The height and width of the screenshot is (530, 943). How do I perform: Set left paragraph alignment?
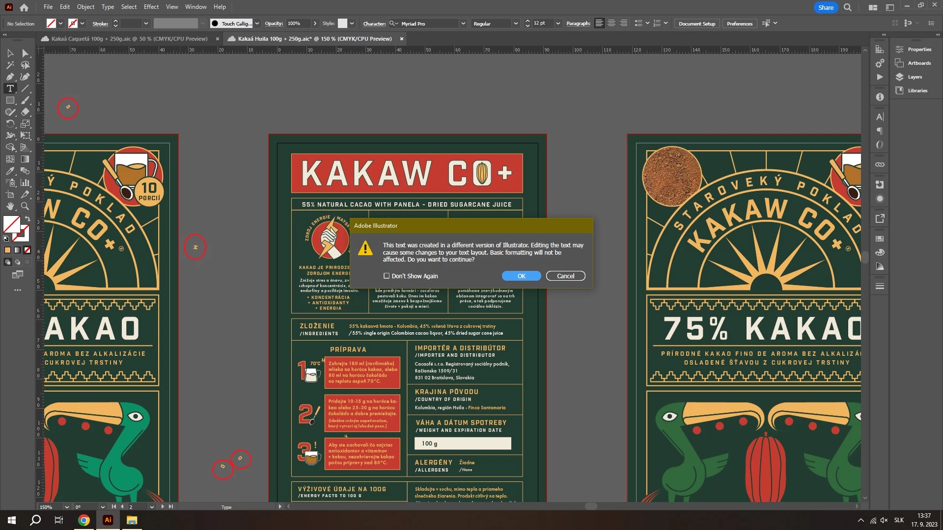pos(599,24)
